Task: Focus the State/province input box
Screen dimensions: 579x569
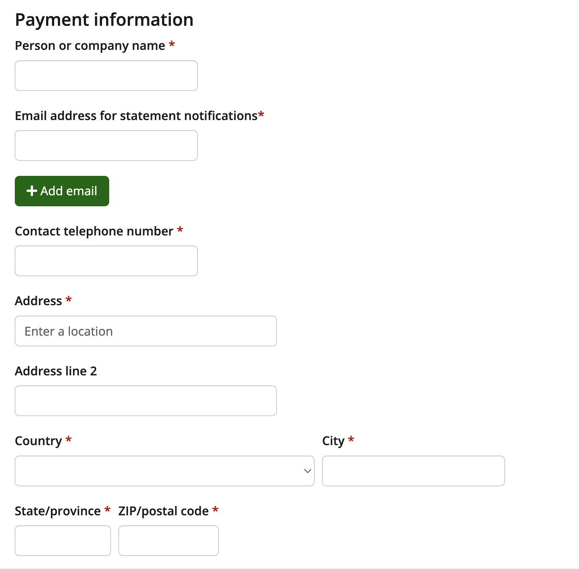Action: point(63,541)
